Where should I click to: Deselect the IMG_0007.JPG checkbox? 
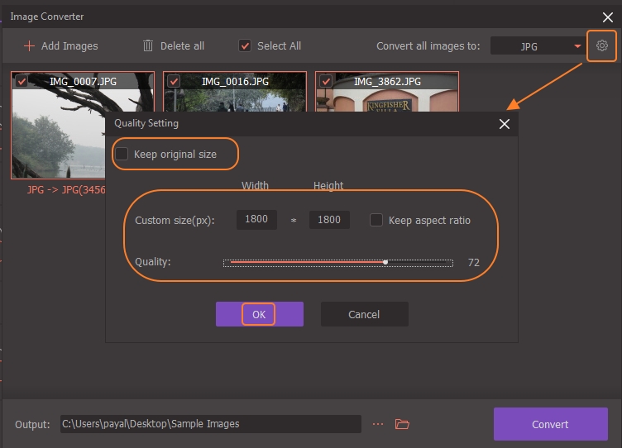point(22,81)
